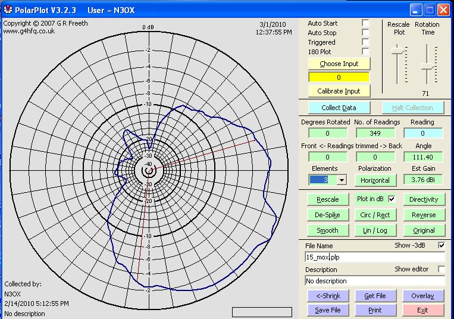Screen dimensions: 454x319
Task: Click the Horizontal polarization button
Action: [375, 180]
